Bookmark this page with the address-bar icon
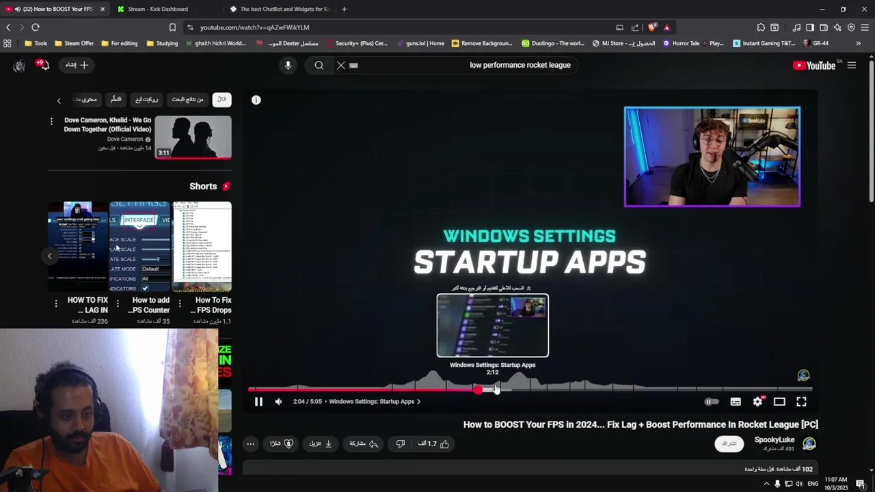 click(172, 27)
